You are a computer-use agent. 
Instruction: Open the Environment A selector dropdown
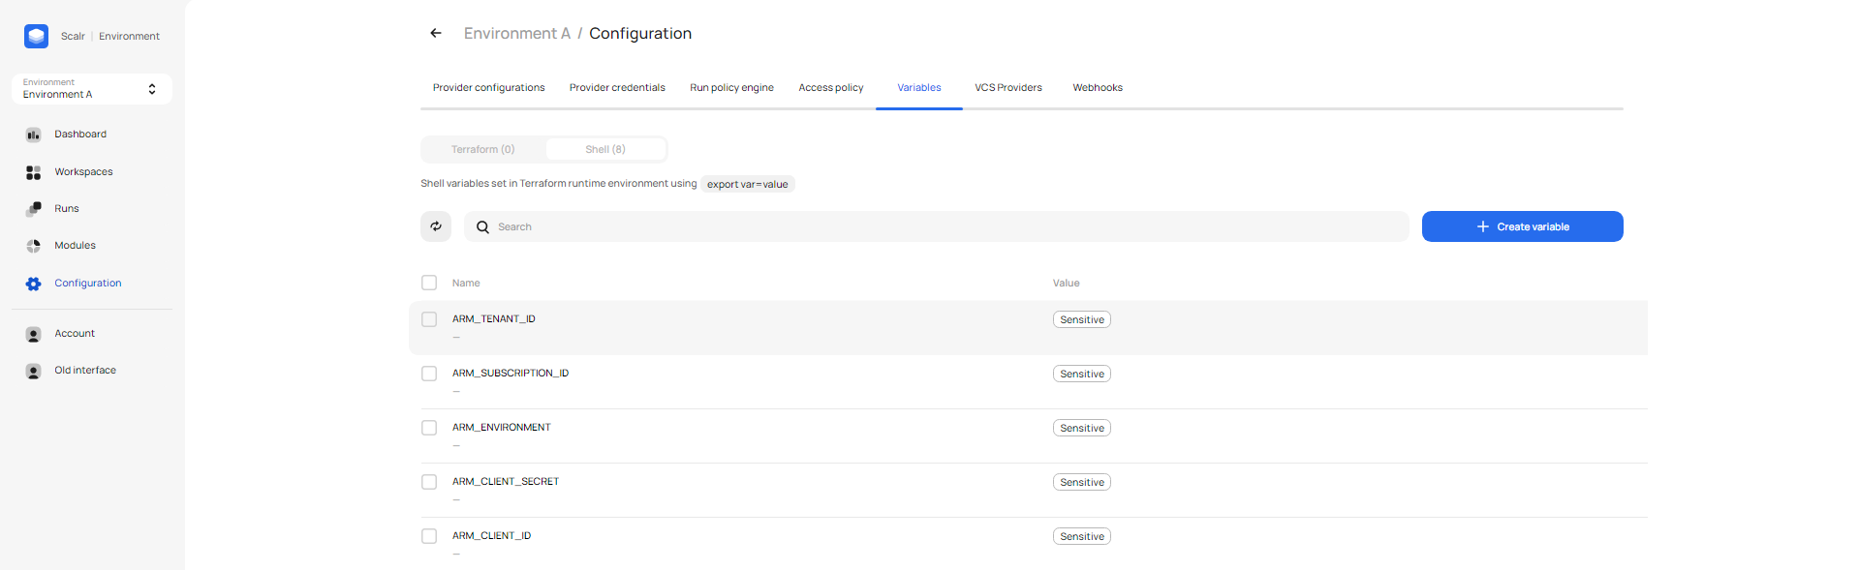point(92,89)
